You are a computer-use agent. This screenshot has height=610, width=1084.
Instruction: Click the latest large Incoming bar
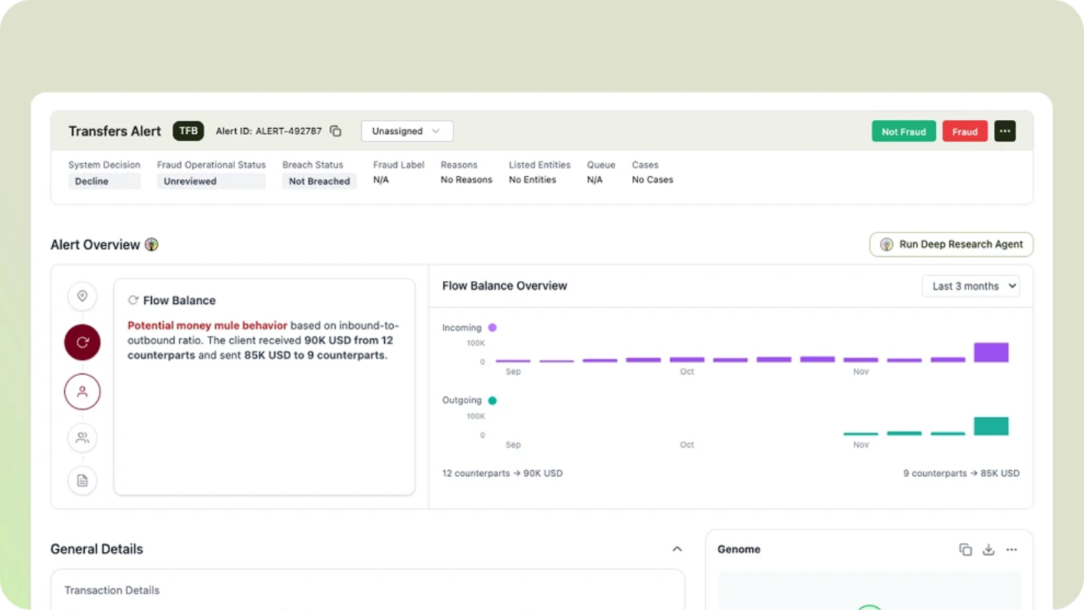click(991, 352)
